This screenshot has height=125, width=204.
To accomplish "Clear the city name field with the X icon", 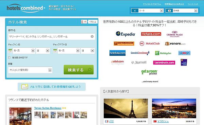I will pyautogui.click(x=92, y=36).
